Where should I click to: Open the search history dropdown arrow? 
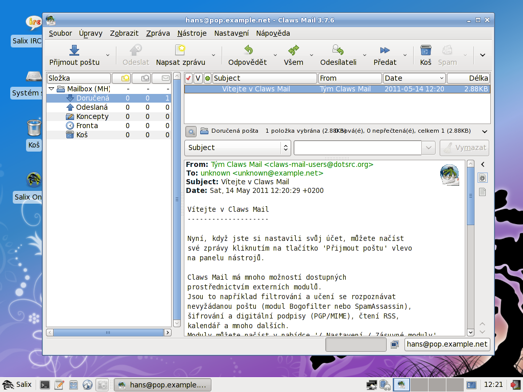click(429, 148)
